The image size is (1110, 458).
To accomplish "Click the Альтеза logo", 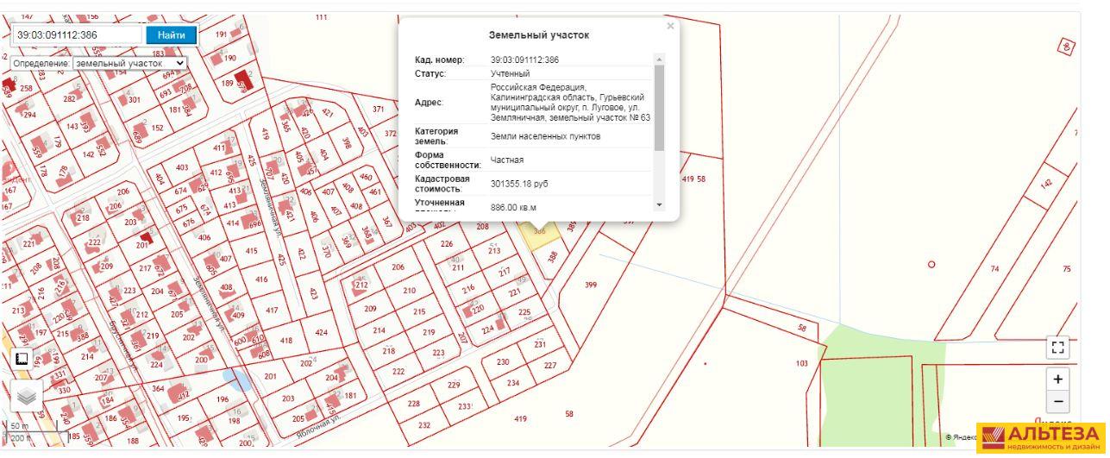I will tap(1042, 437).
